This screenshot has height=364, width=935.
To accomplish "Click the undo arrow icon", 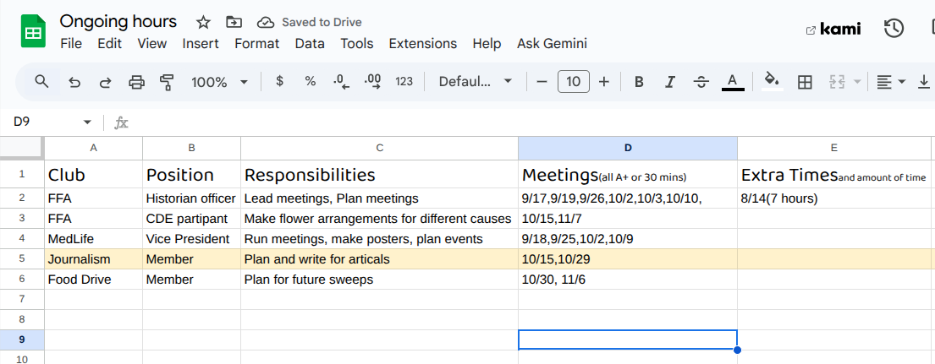I will click(x=74, y=82).
